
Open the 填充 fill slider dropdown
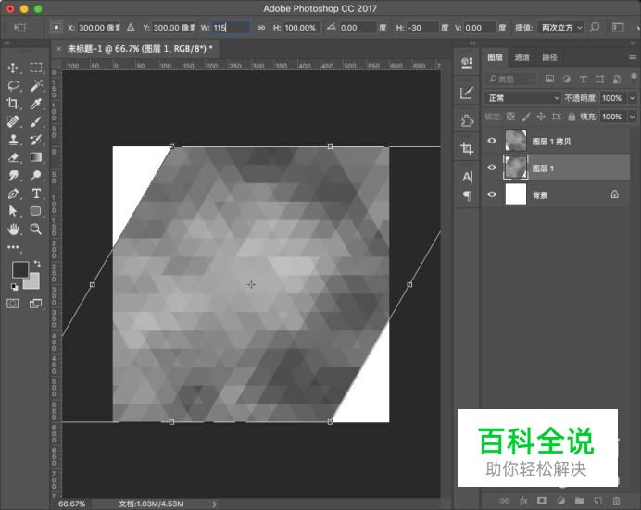click(x=633, y=117)
